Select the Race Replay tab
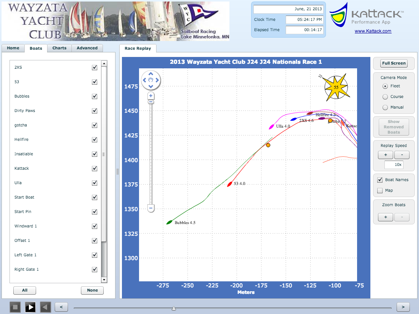Viewport: 419px width, 314px height. click(x=138, y=48)
